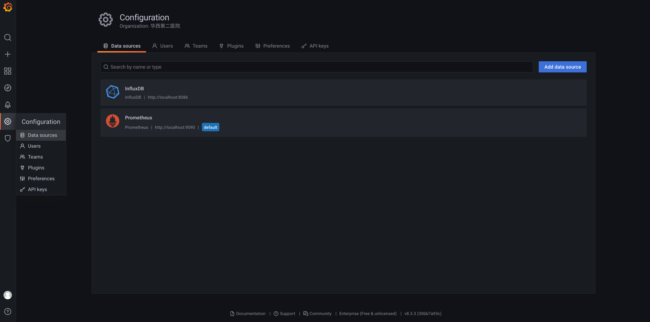Select Preferences in Configuration flyout menu
The image size is (650, 322).
pos(41,178)
